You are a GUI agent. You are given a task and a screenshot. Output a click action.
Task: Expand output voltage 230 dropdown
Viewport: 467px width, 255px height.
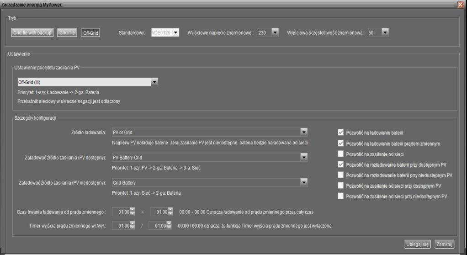[275, 32]
